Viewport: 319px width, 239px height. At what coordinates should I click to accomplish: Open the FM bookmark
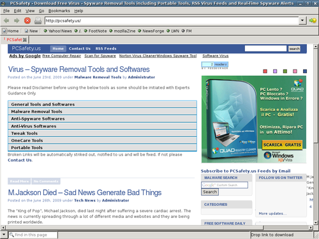click(x=186, y=31)
